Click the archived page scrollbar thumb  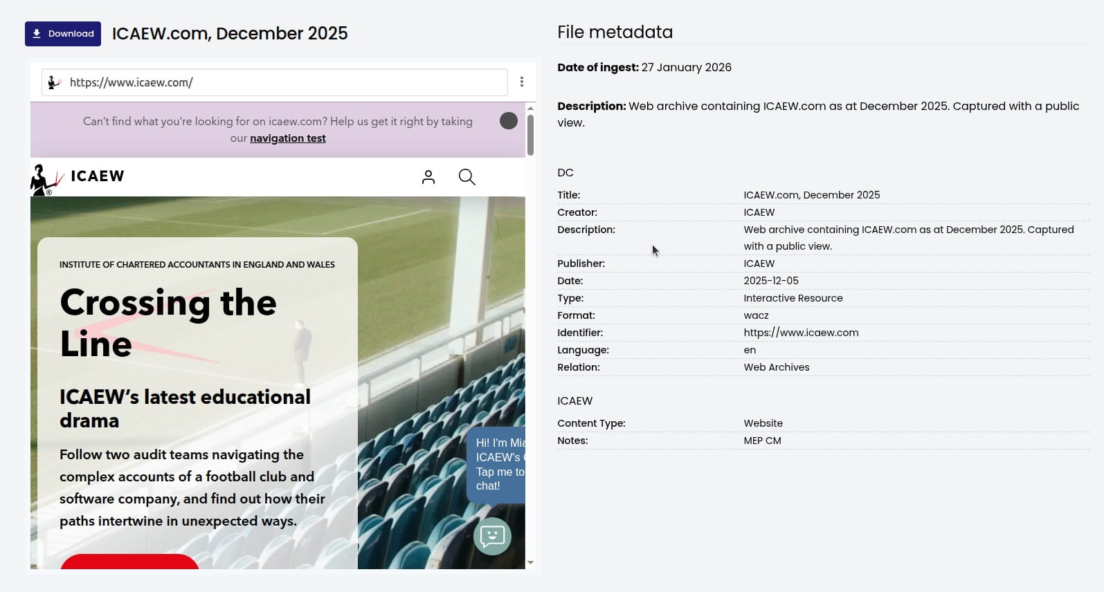point(530,135)
